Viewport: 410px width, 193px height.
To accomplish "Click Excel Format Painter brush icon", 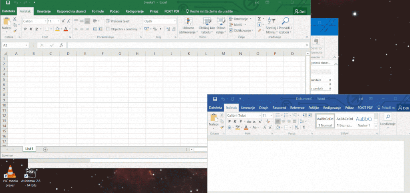I will (x=15, y=31).
